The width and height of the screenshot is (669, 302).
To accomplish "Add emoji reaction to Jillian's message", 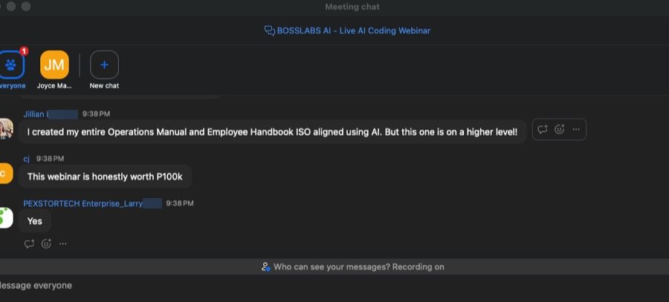I will point(559,130).
